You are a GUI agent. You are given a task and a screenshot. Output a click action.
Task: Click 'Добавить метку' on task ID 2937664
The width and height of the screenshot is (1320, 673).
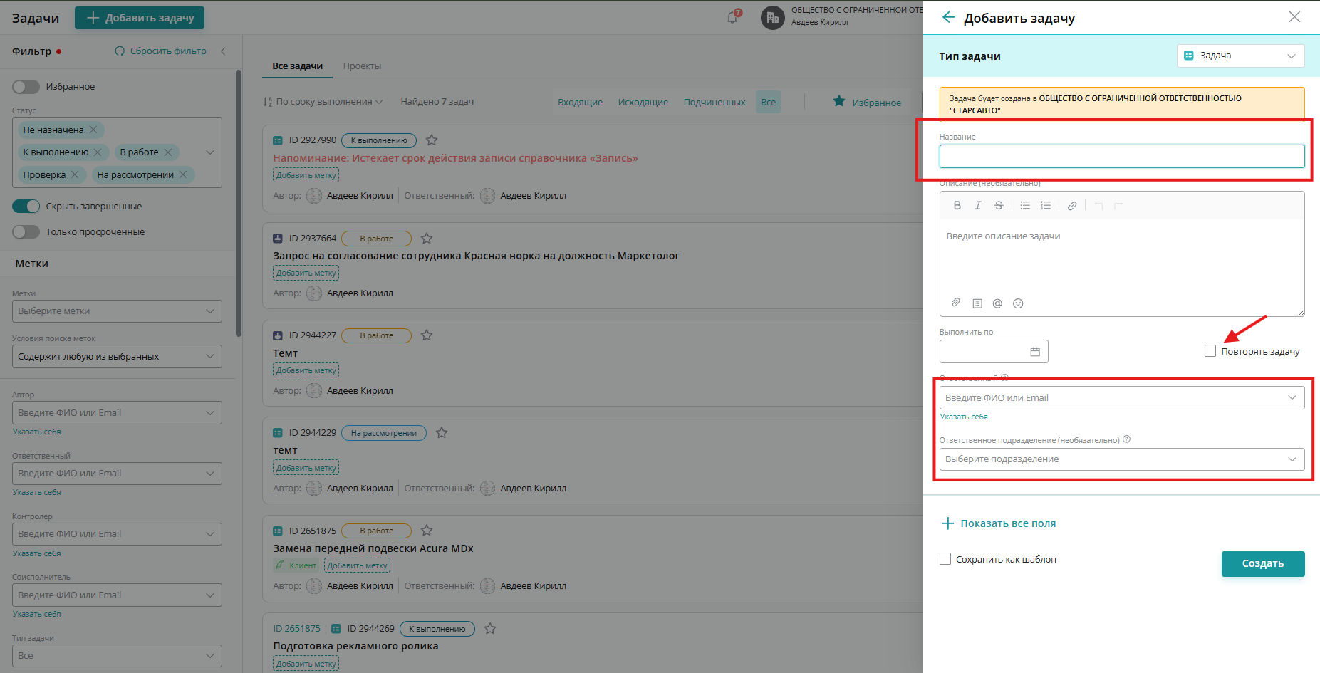[306, 273]
